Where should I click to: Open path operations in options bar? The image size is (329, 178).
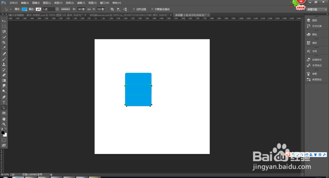tap(112, 9)
